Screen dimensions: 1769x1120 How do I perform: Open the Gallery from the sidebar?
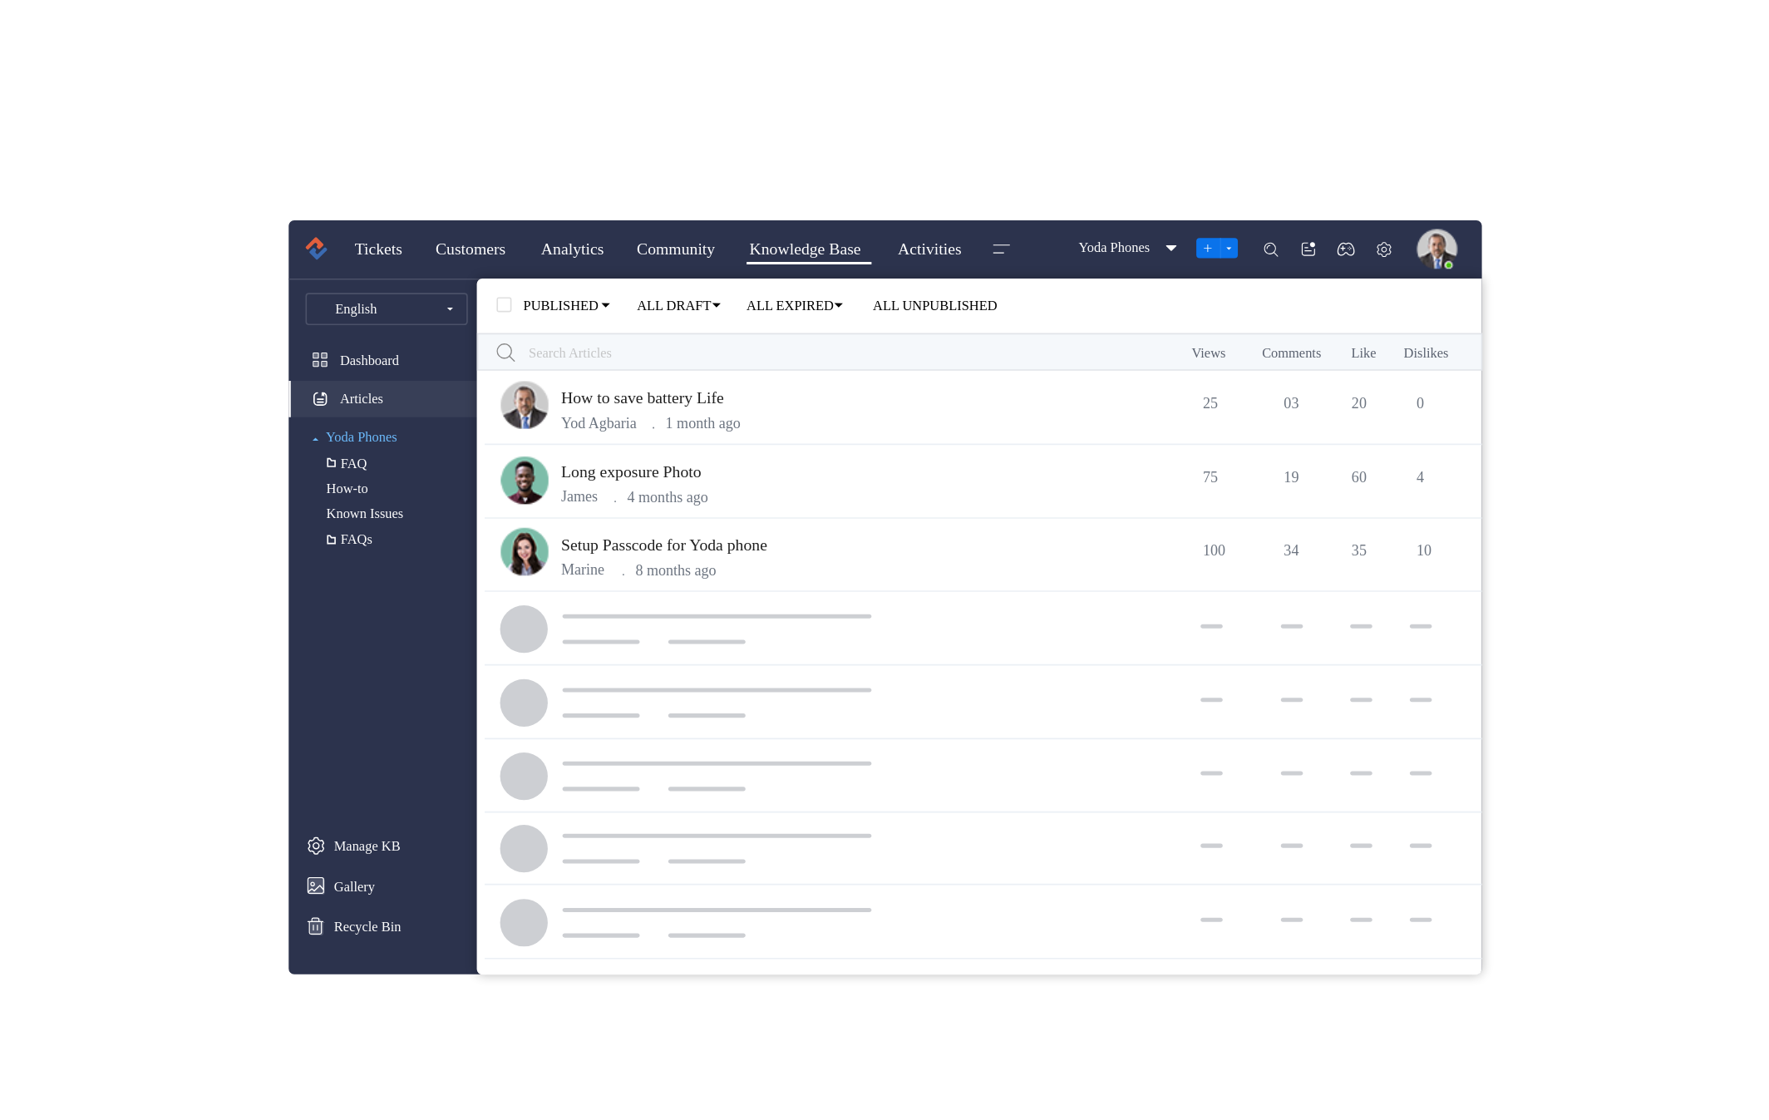[x=316, y=886]
